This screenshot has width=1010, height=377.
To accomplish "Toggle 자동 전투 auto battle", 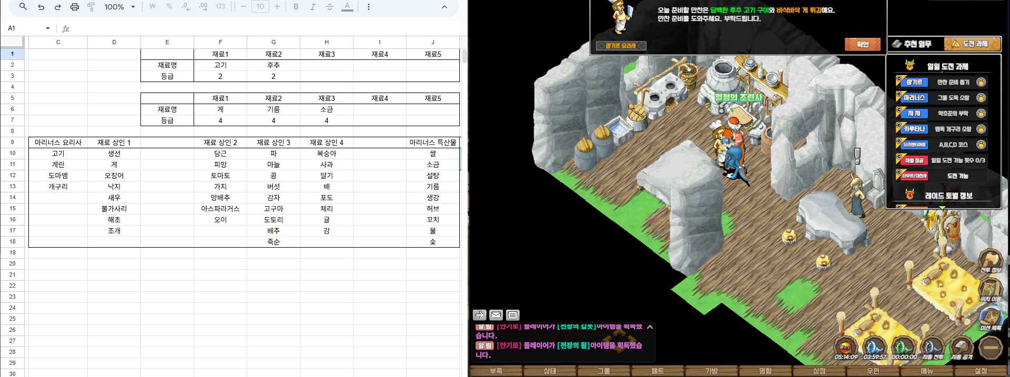I will [x=932, y=348].
